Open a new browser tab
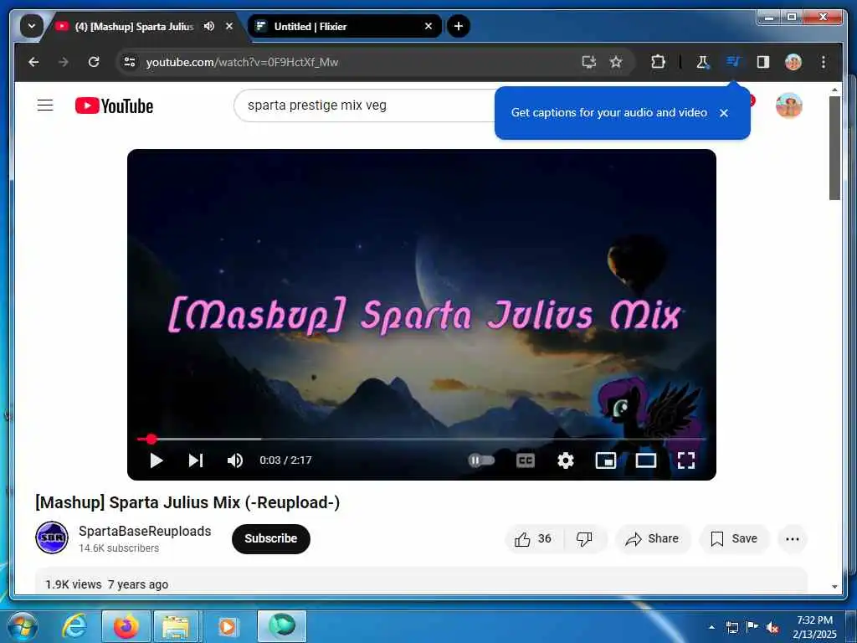This screenshot has width=857, height=643. [459, 26]
